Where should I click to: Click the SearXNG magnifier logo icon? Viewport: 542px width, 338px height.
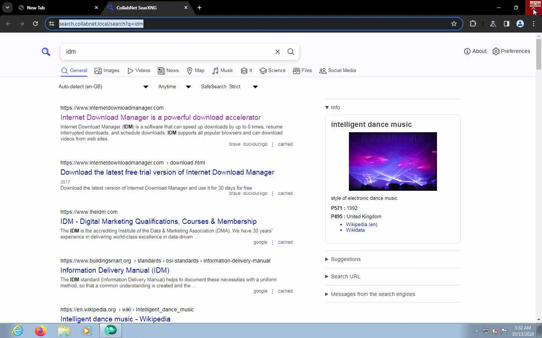tap(46, 52)
